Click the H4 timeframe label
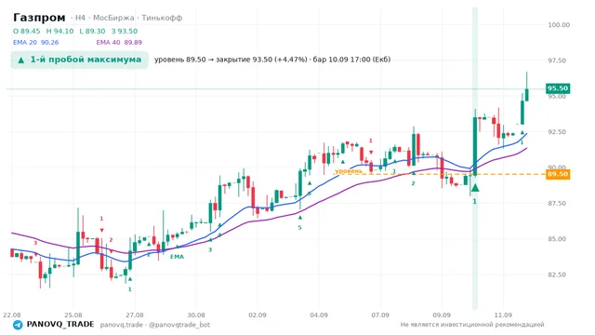595x335 pixels. pyautogui.click(x=80, y=18)
